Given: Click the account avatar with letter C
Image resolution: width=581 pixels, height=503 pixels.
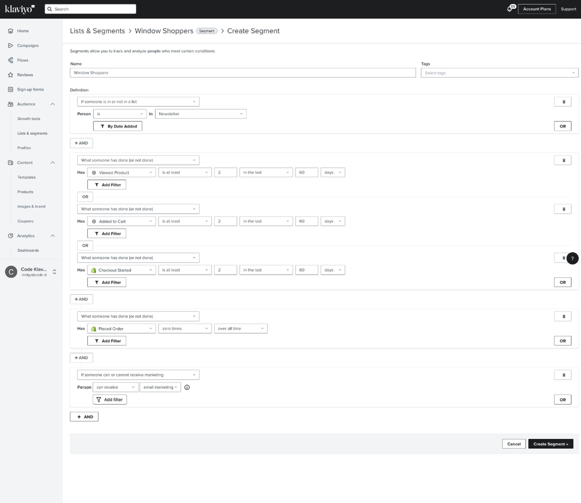Looking at the screenshot, I should tap(11, 272).
